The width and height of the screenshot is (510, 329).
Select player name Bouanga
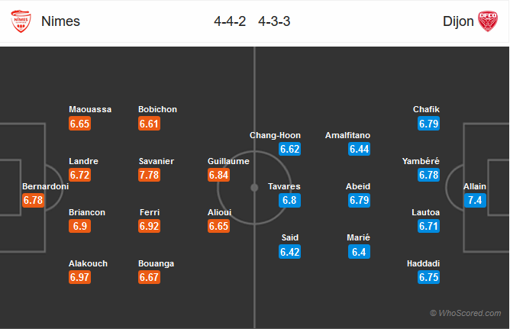156,263
